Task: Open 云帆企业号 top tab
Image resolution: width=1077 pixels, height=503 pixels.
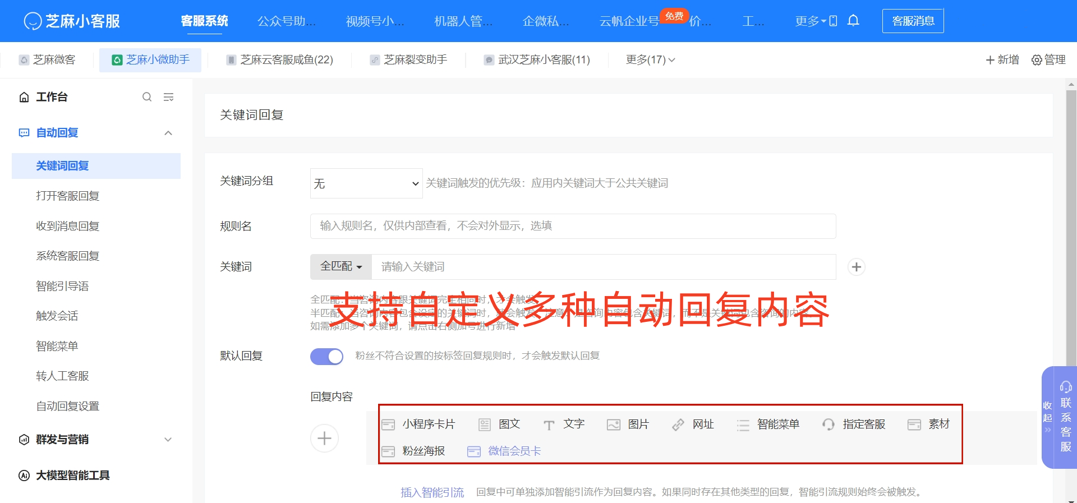Action: pos(629,21)
